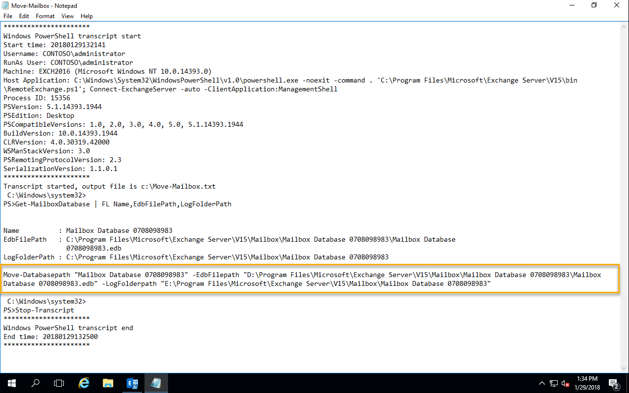
Task: Select the Notepad taskbar button
Action: click(156, 383)
